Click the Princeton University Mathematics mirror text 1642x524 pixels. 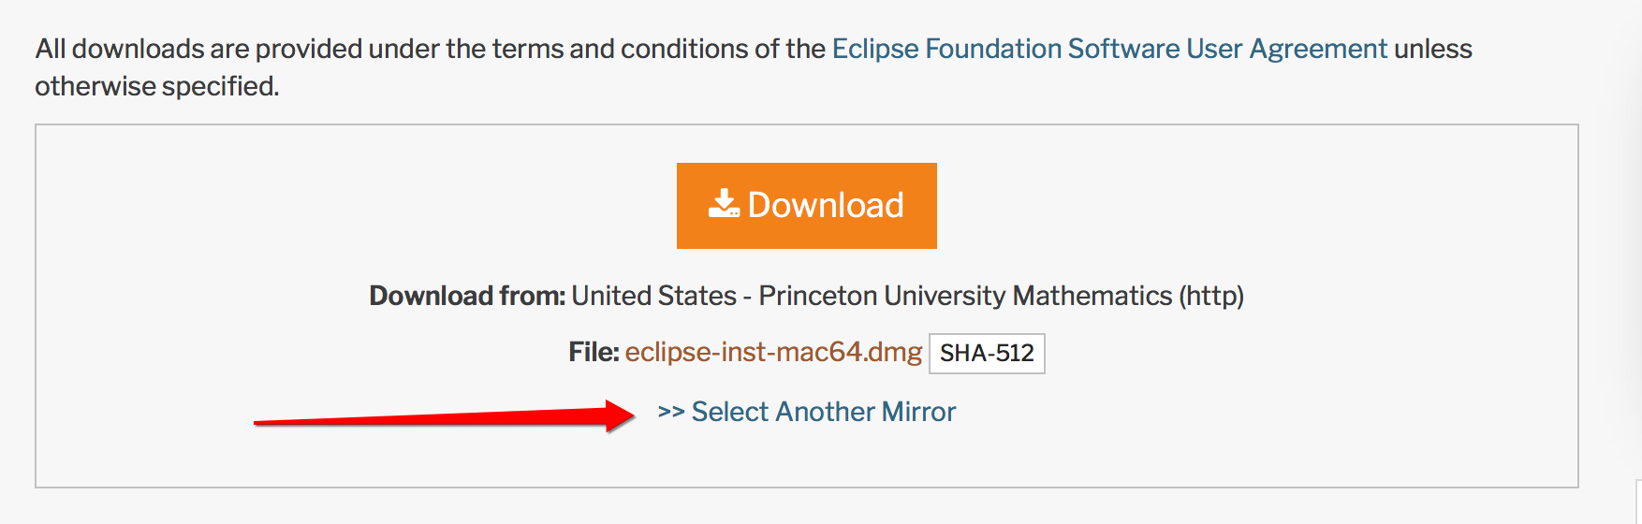tap(964, 297)
